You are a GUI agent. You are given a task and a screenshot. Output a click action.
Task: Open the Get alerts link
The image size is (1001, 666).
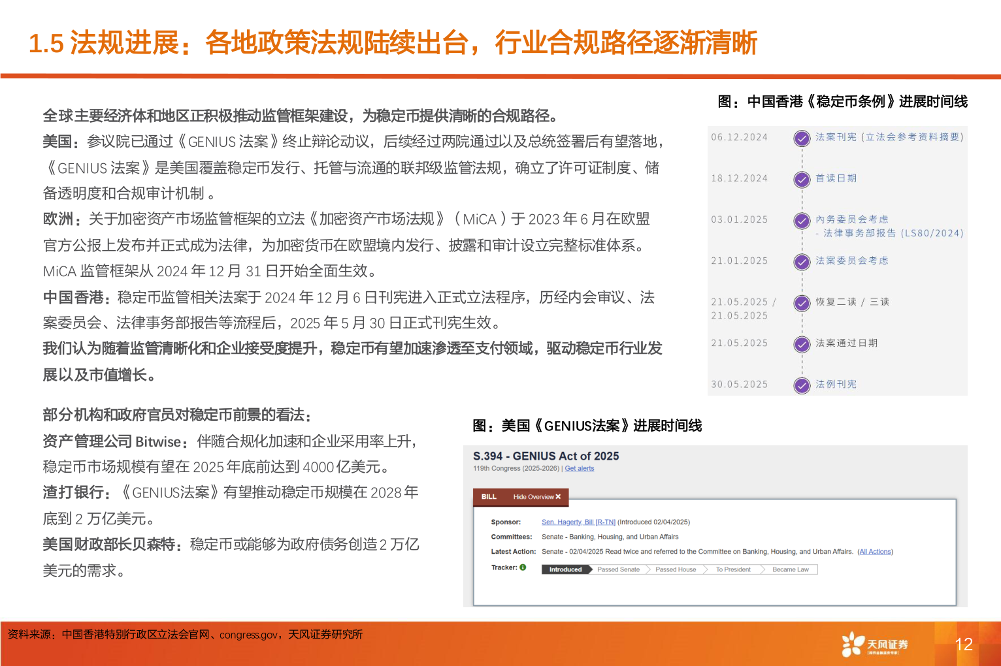click(580, 469)
